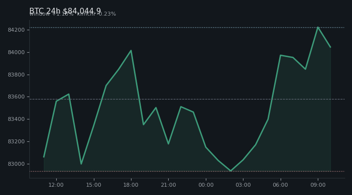Click the kimchi -0.23% subtitle text
The image size is (352, 195).
coord(96,14)
